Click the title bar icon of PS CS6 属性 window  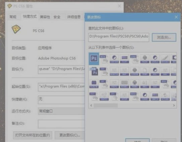(9, 6)
